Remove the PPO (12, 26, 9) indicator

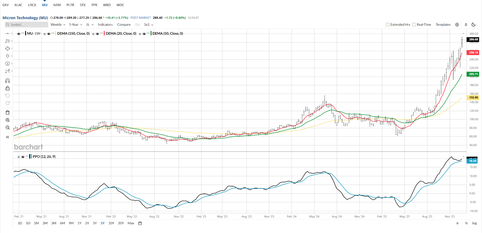[19, 157]
